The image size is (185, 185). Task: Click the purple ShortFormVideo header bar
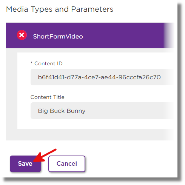point(90,35)
